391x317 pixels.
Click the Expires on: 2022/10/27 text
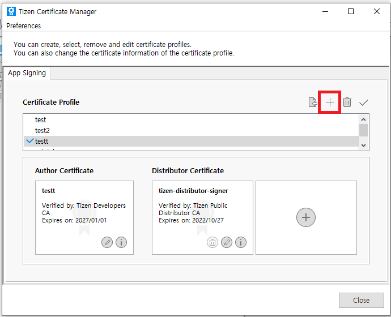pos(192,220)
